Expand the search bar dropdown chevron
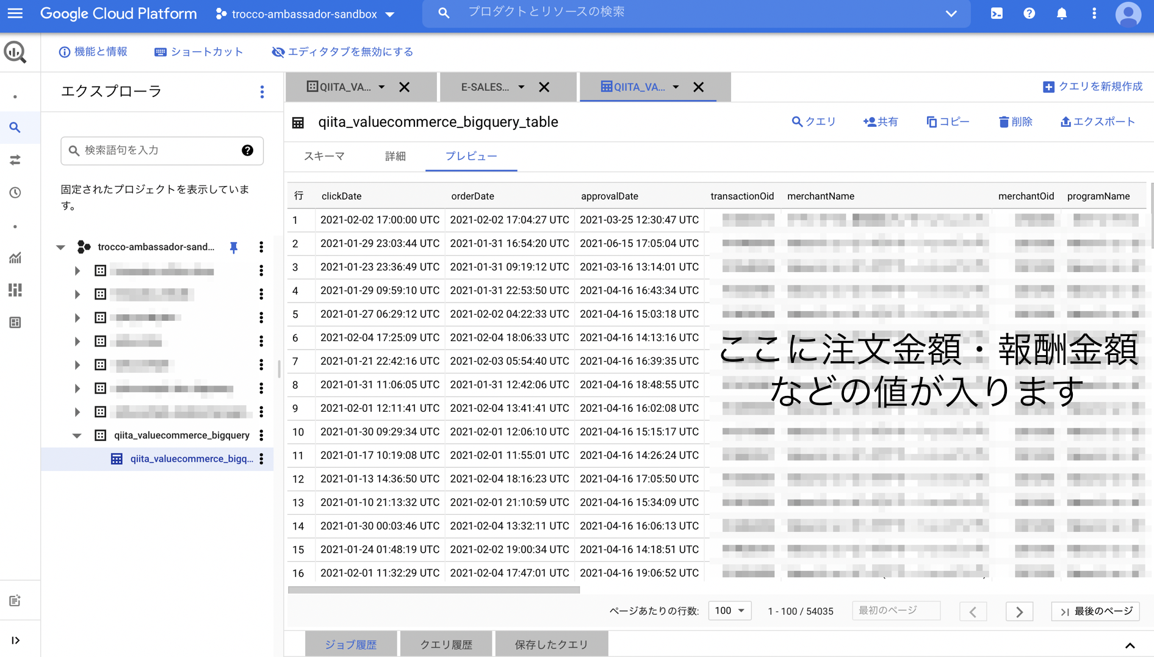1154x657 pixels. (951, 13)
